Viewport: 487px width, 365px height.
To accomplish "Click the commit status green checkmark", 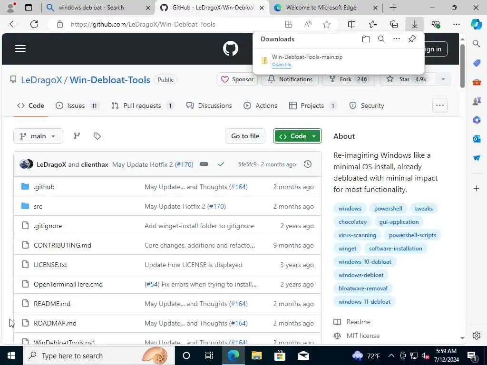I will [x=221, y=164].
